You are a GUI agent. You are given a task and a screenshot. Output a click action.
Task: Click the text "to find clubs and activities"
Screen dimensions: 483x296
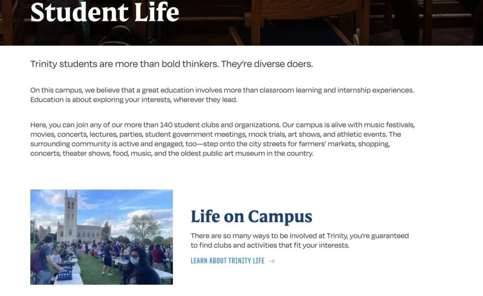tap(235, 246)
